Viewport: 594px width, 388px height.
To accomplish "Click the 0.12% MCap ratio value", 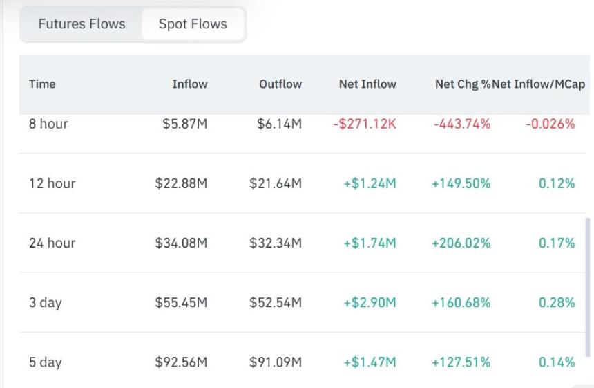I will pyautogui.click(x=557, y=183).
